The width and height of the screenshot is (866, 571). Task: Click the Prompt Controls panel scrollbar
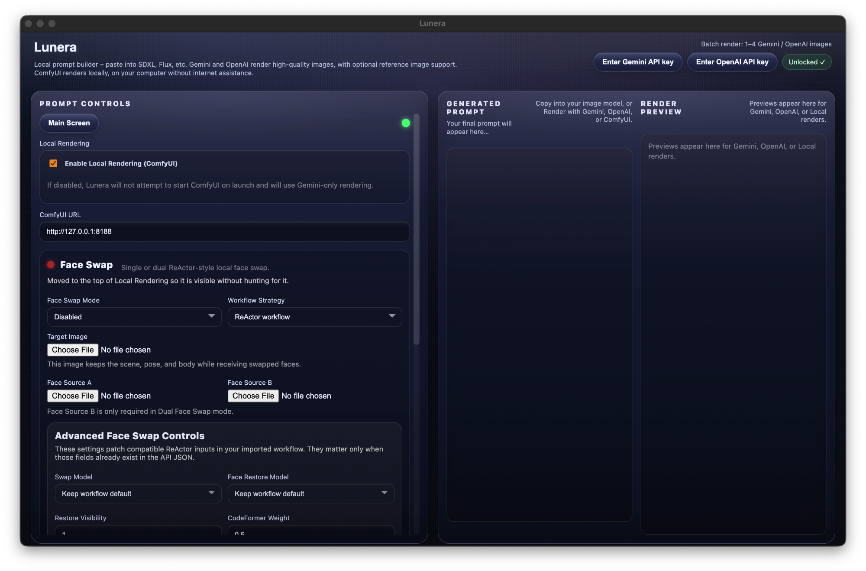(417, 229)
